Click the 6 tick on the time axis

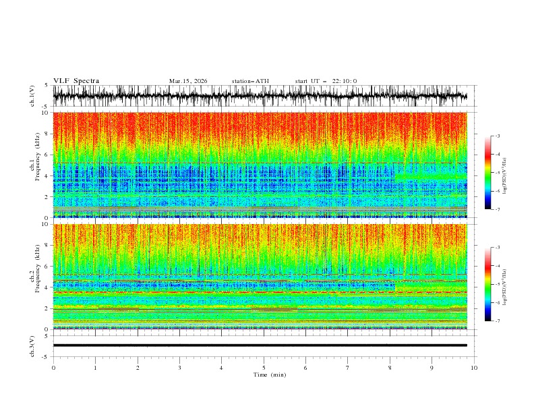point(305,368)
